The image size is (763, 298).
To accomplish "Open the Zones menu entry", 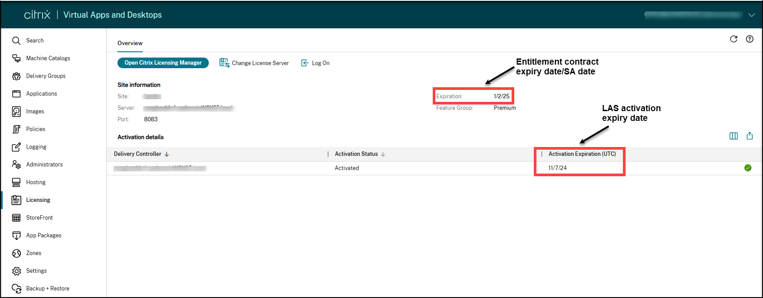I will 34,253.
